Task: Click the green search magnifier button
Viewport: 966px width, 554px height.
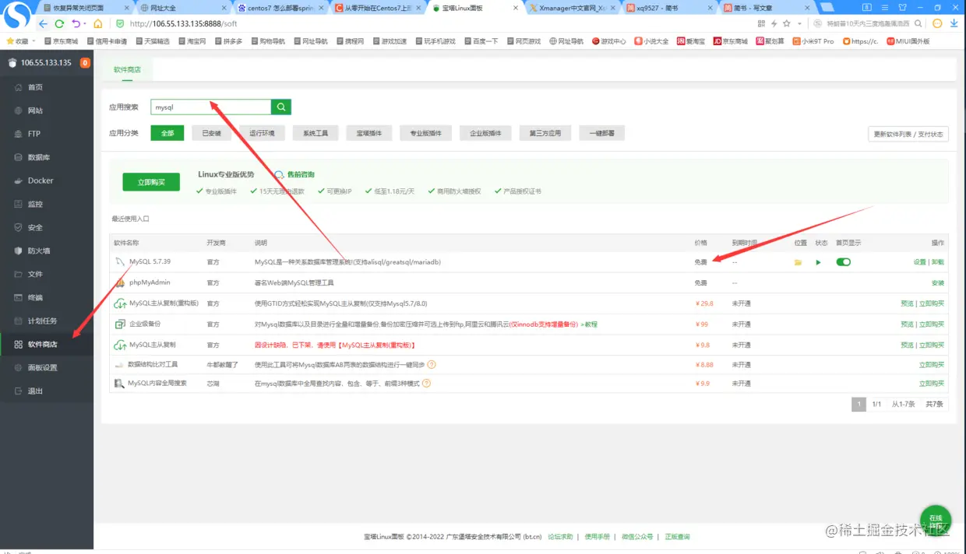Action: (281, 107)
